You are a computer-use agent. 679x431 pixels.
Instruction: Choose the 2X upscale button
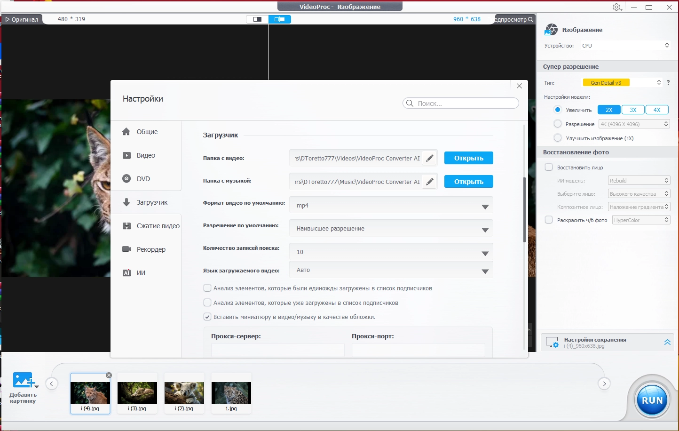(609, 110)
